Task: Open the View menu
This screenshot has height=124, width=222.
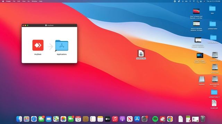Action: (x=24, y=1)
